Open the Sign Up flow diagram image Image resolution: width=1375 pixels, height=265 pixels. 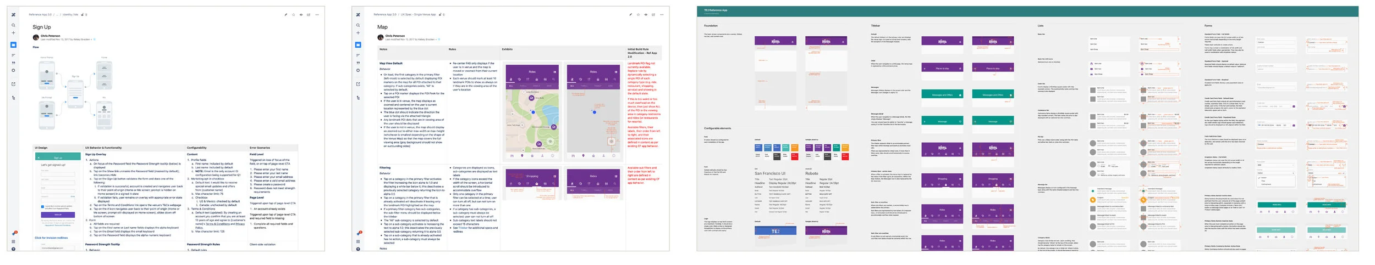pyautogui.click(x=76, y=93)
